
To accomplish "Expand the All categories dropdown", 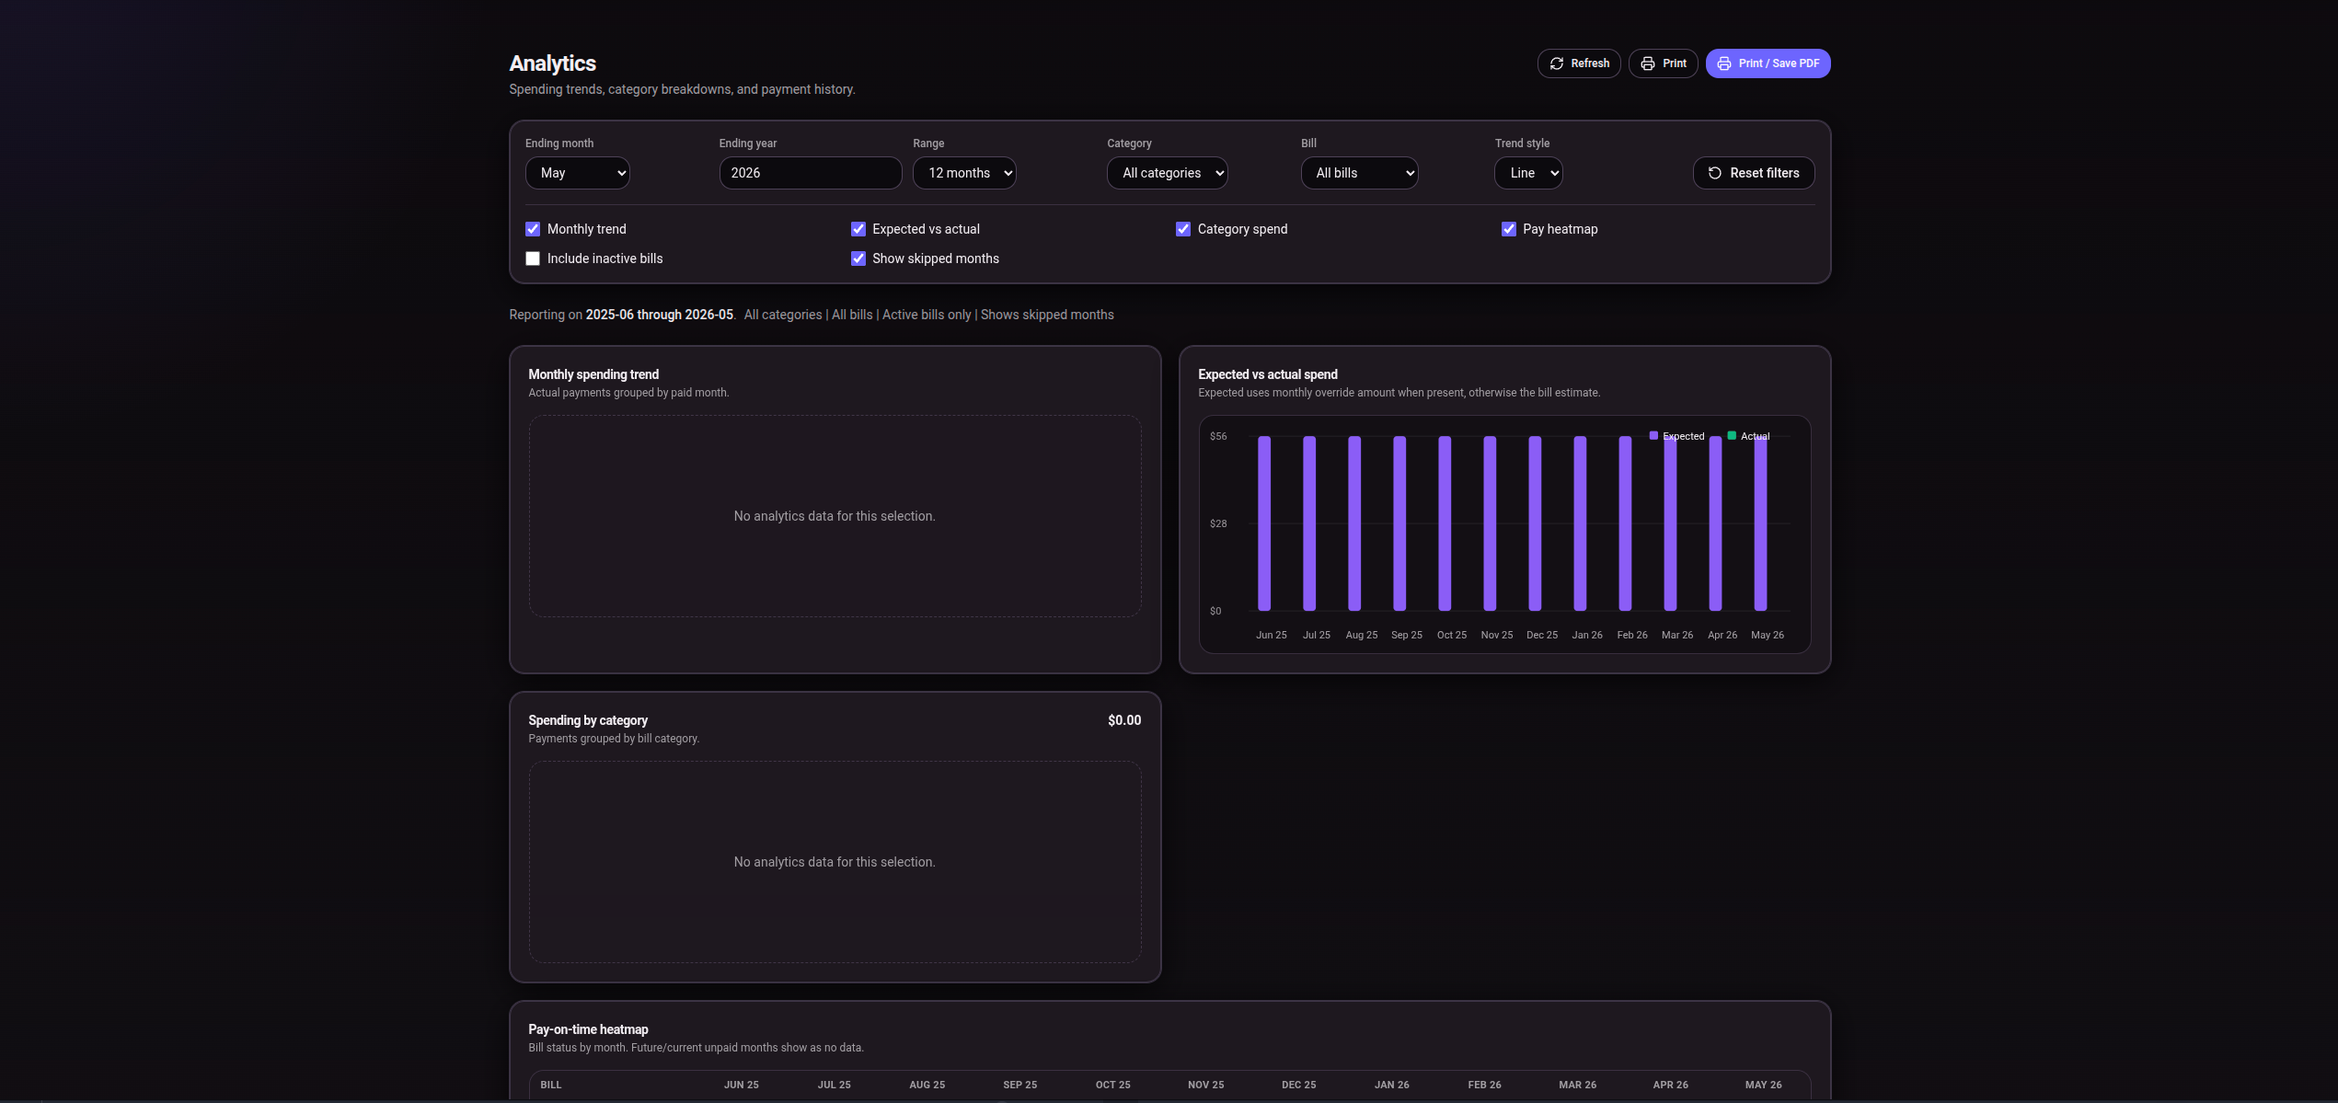I will [x=1167, y=173].
